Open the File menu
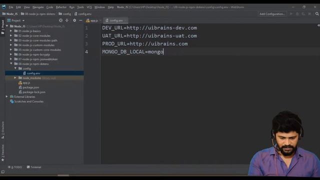 [x=11, y=7]
